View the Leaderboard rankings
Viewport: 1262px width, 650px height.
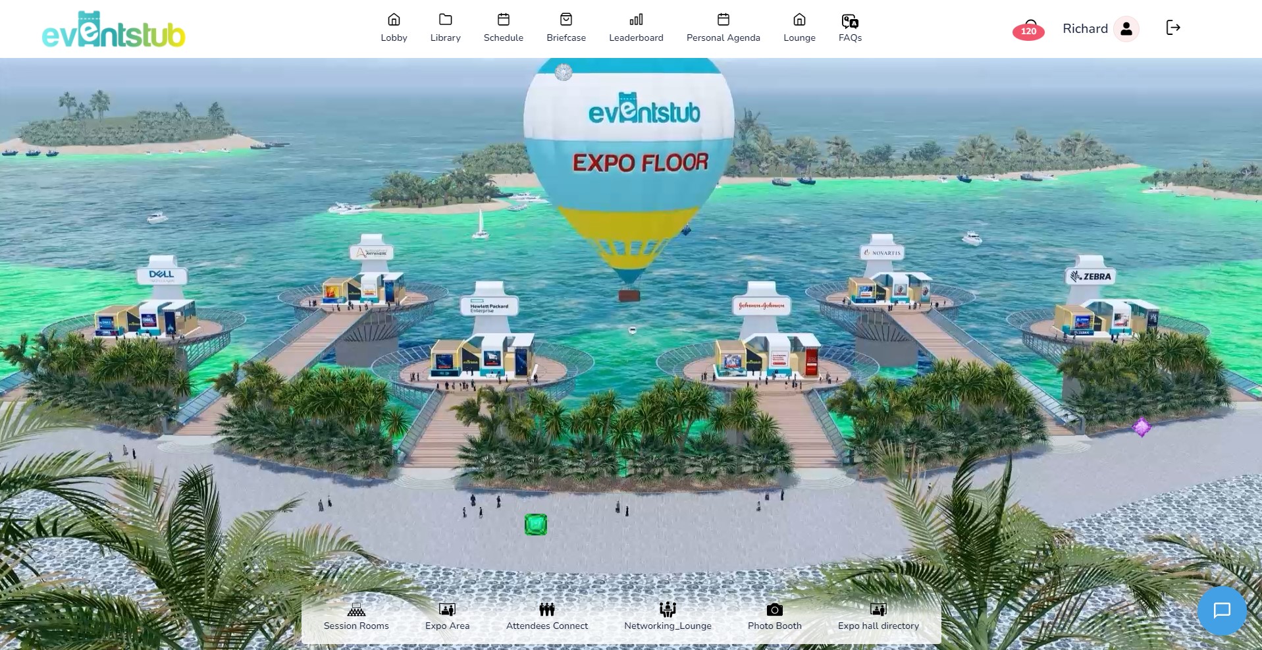(x=636, y=28)
